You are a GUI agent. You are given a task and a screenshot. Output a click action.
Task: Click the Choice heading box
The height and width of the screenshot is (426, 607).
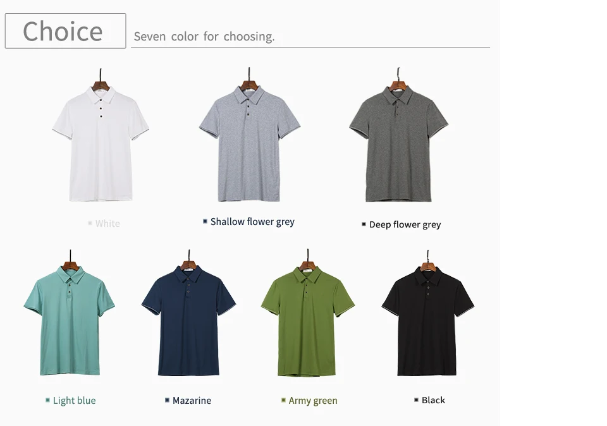point(65,31)
